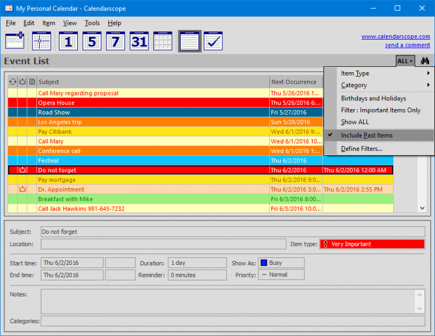
Task: Click the New Event toolbar icon
Action: (15, 41)
